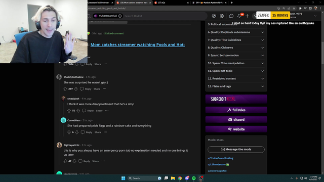The height and width of the screenshot is (182, 324).
Task: Reply to smadajosh's comment
Action: pos(88,111)
